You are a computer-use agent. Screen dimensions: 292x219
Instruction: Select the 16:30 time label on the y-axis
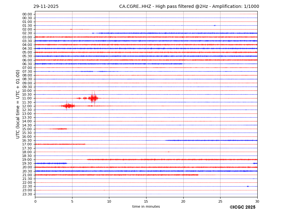pyautogui.click(x=27, y=140)
